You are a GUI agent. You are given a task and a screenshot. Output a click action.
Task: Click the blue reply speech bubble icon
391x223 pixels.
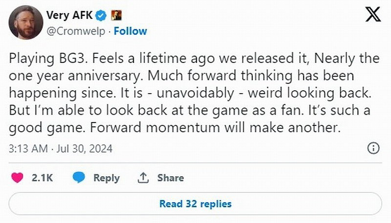point(79,178)
